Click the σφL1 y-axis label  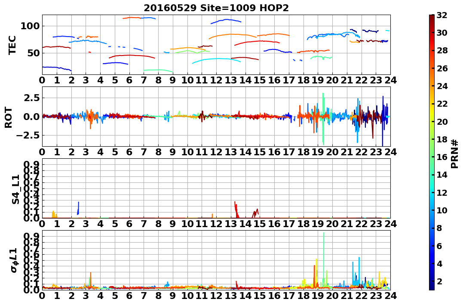(x=15, y=260)
